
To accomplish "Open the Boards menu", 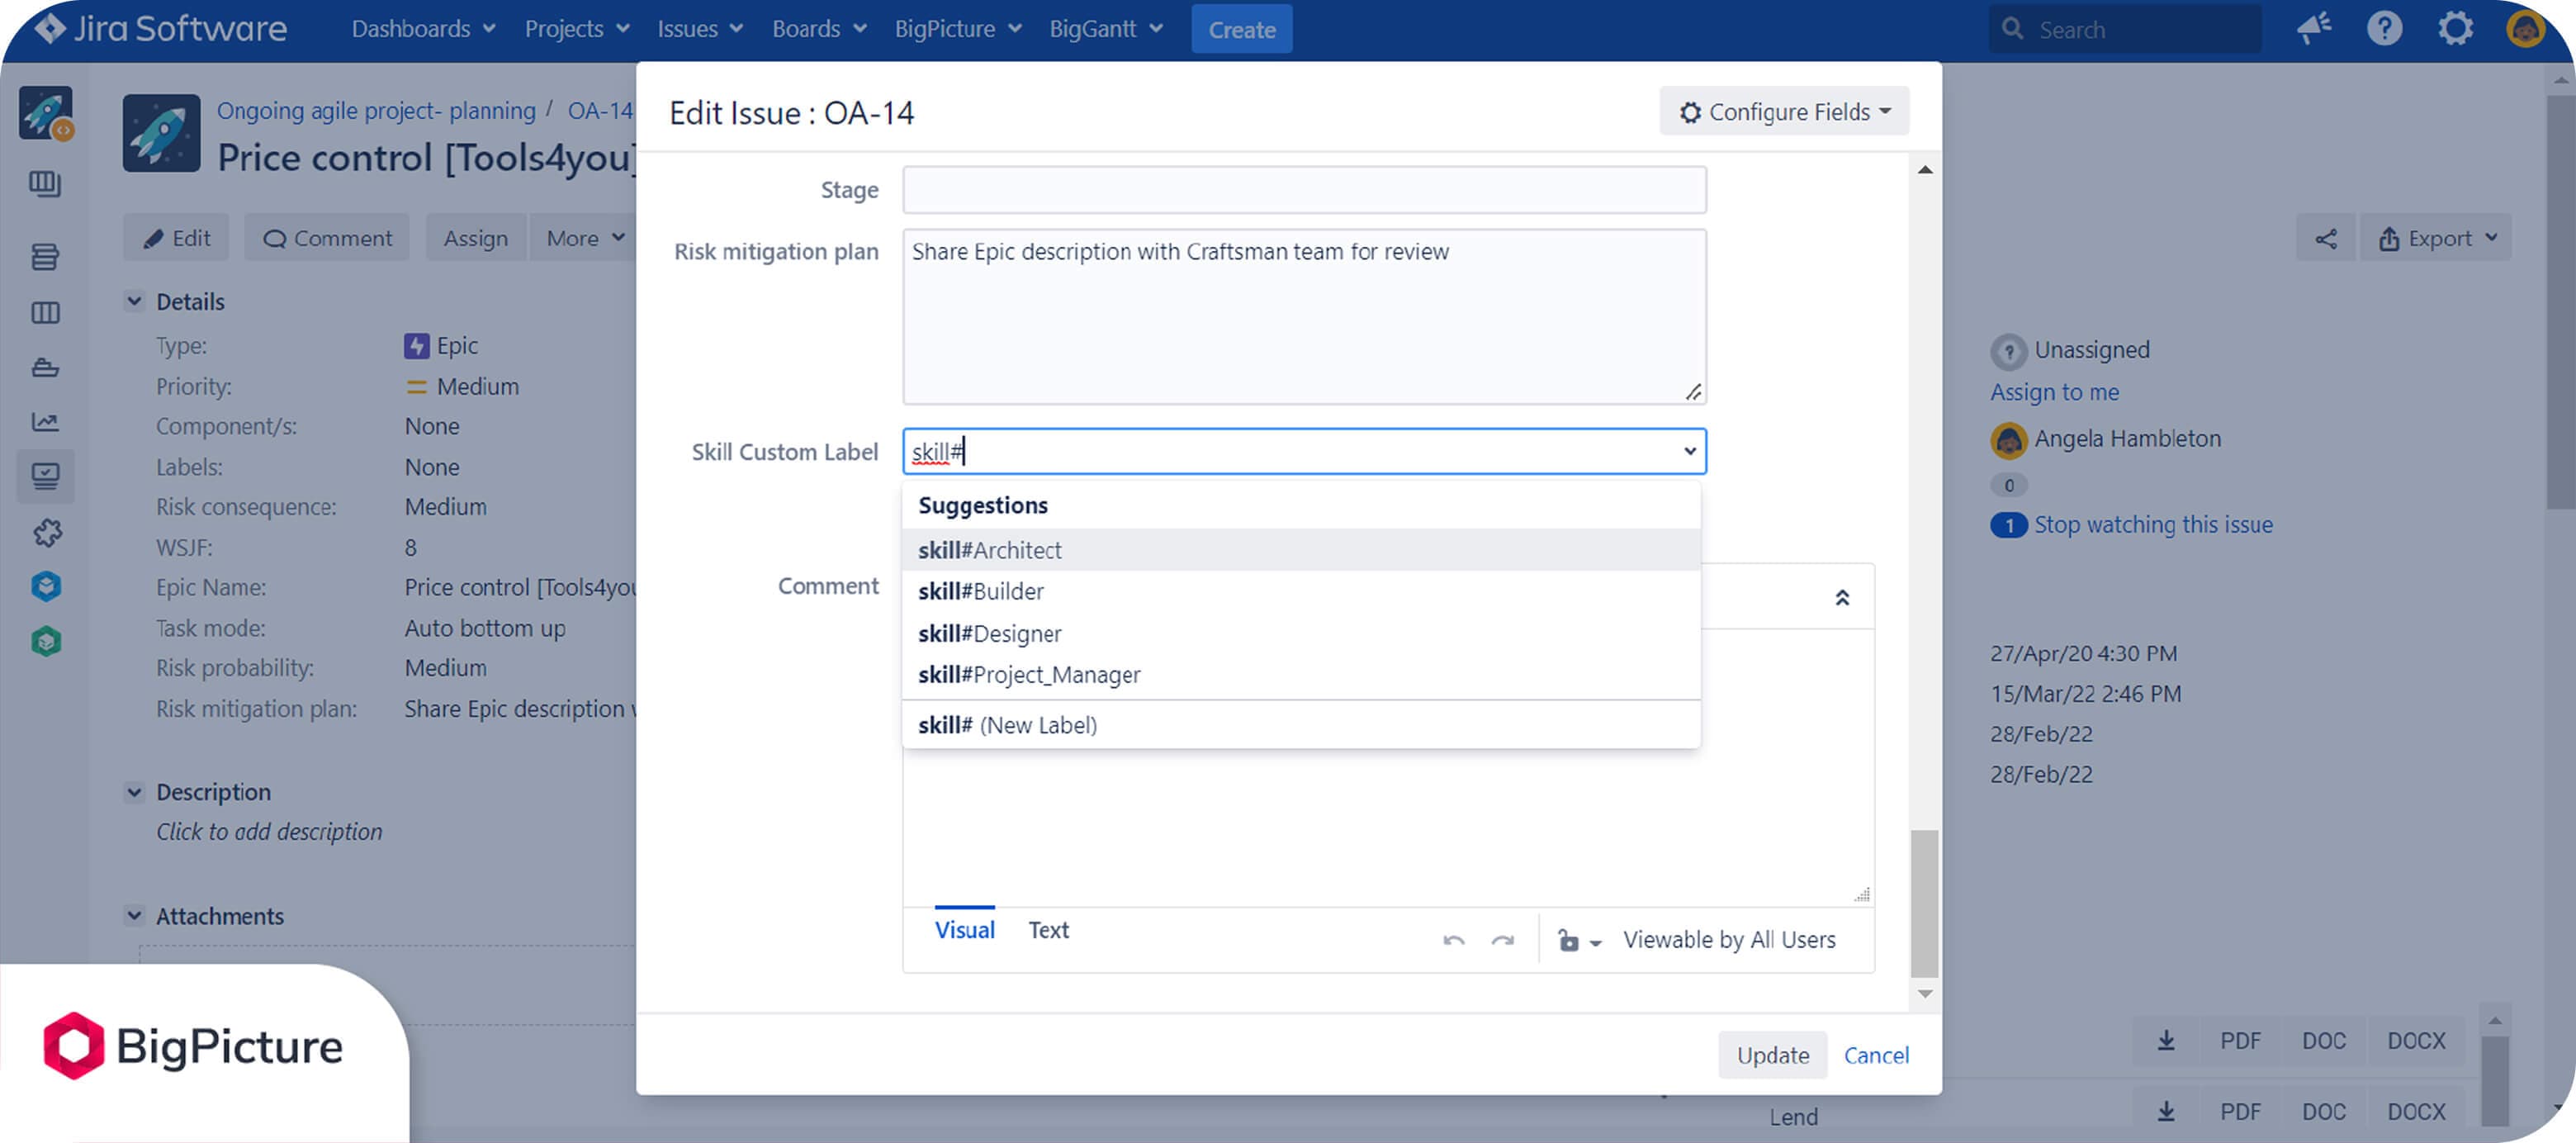I will click(x=819, y=28).
